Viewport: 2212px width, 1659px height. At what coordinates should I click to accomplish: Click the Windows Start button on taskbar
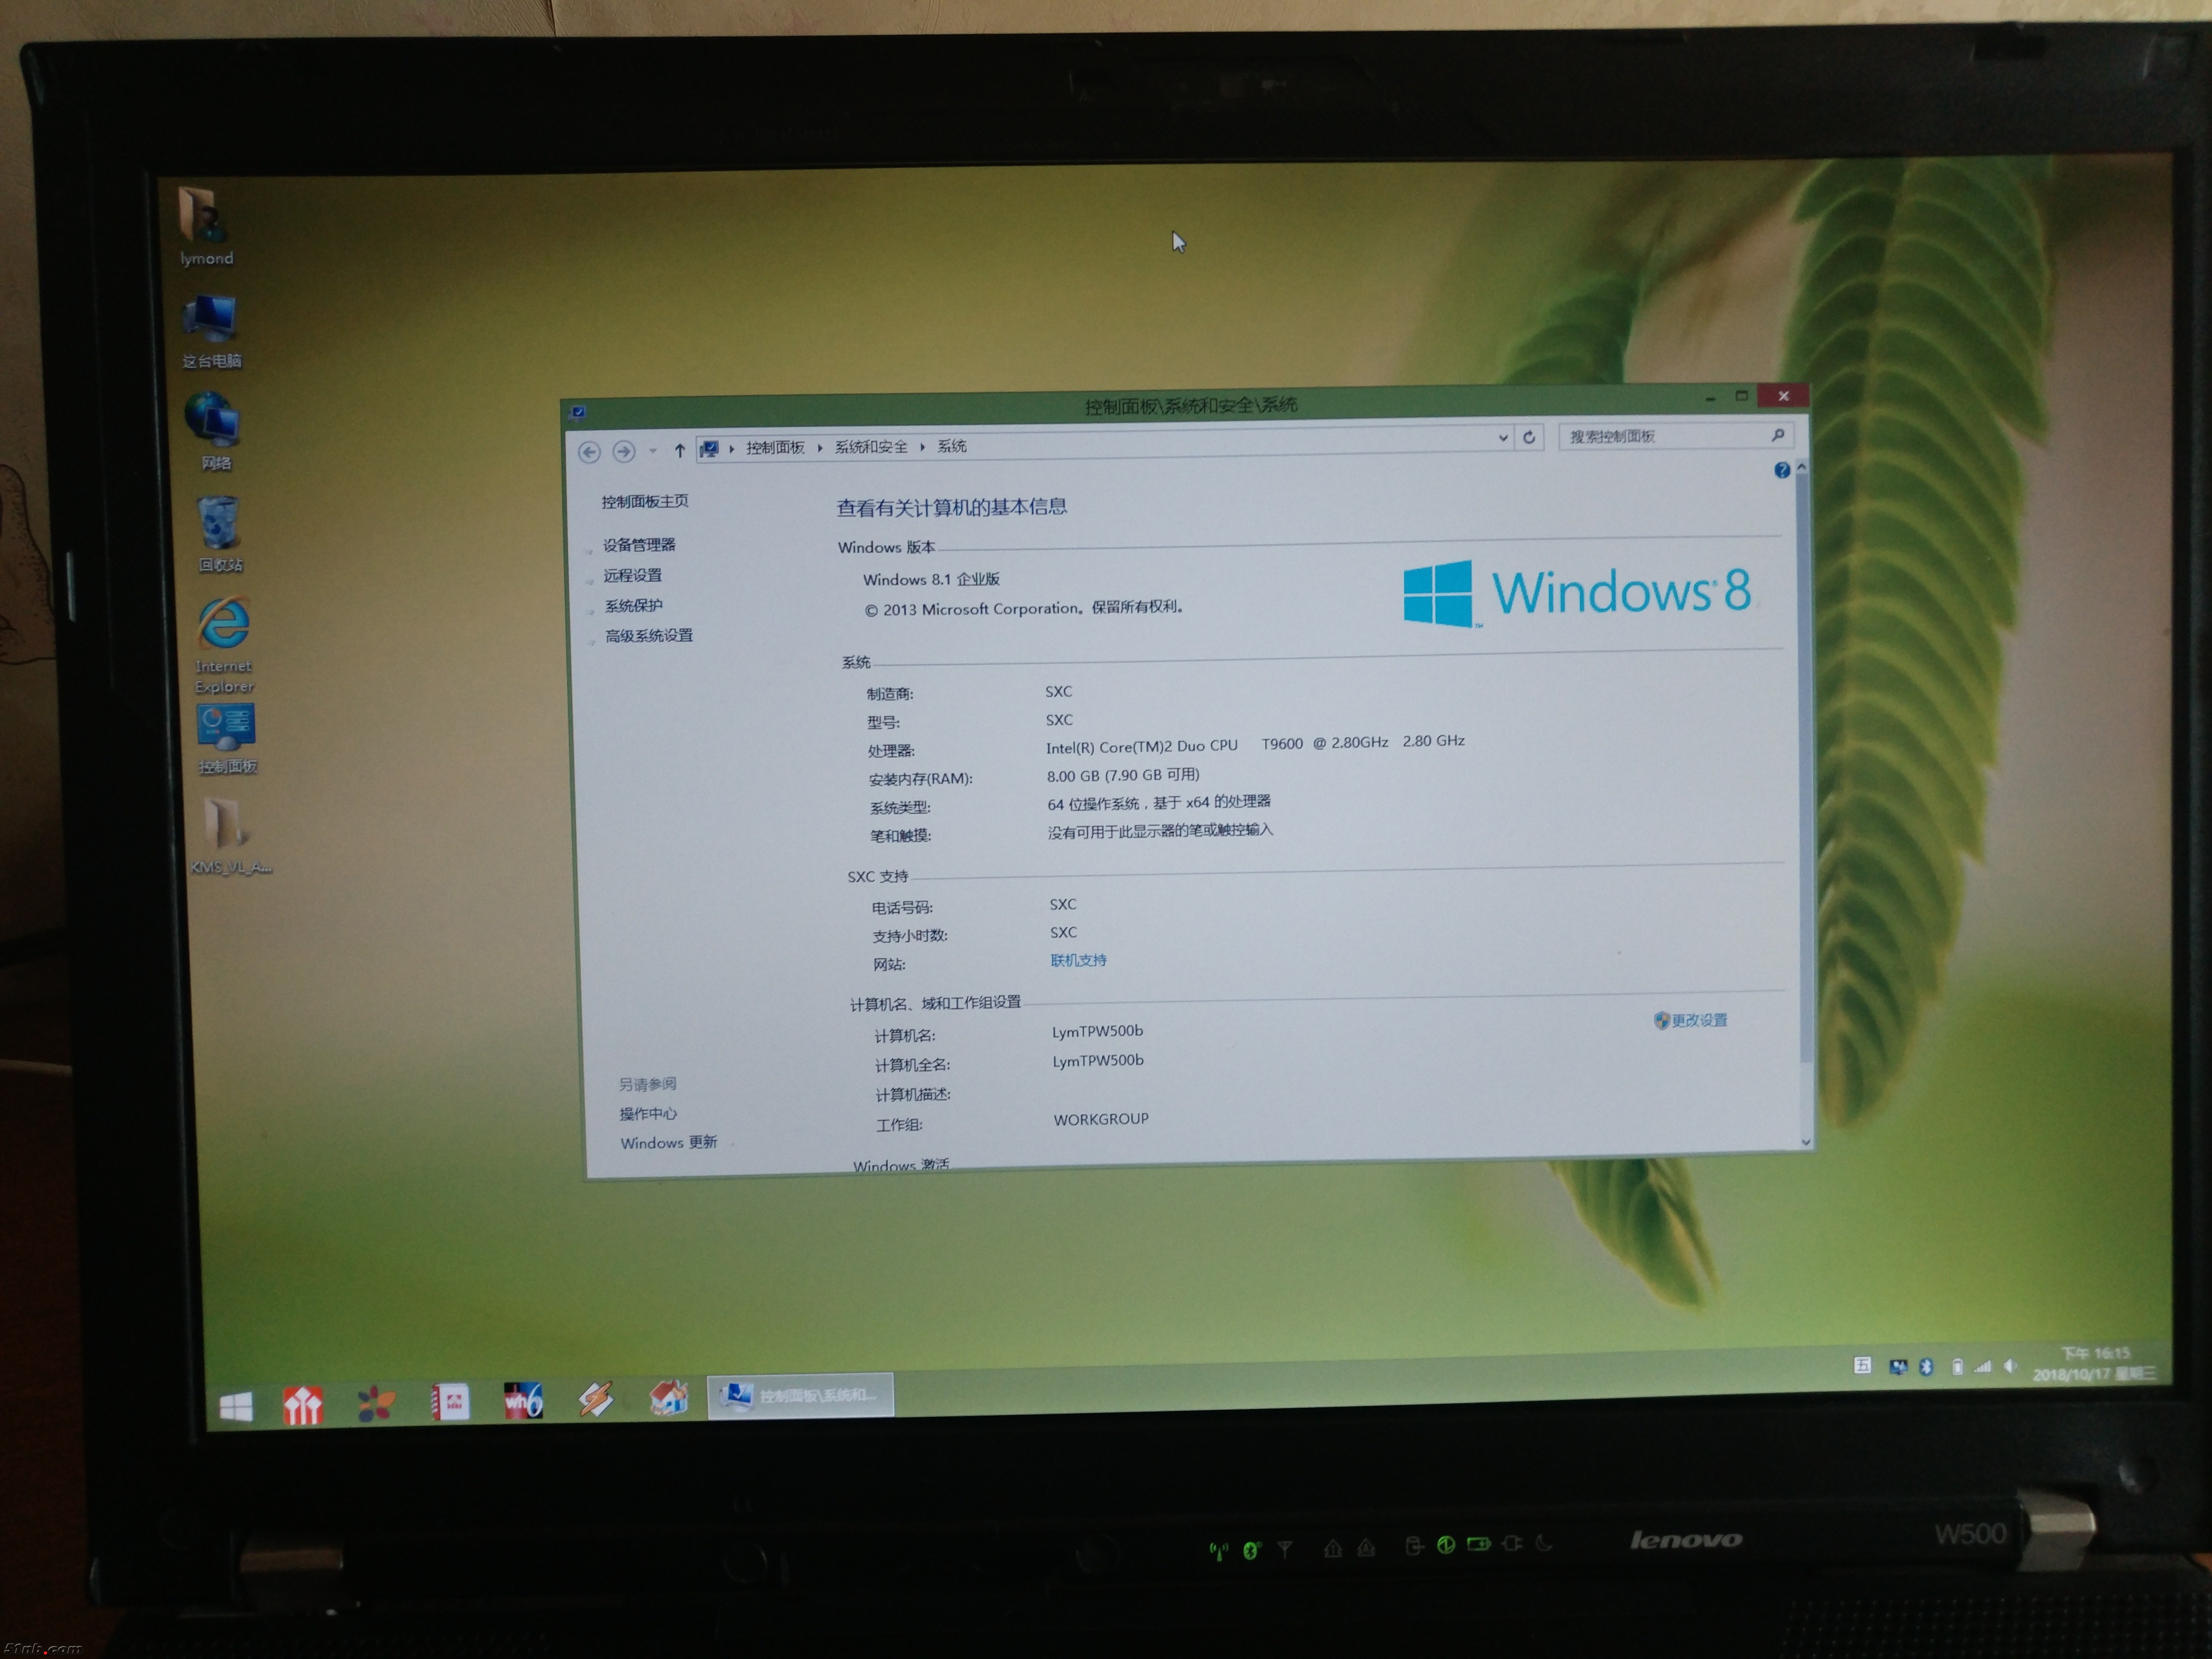236,1407
